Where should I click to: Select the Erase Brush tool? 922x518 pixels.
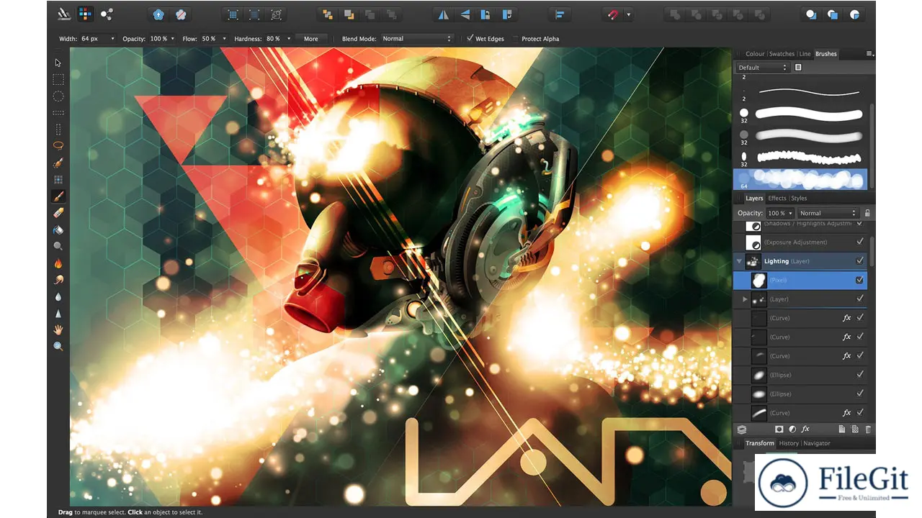(58, 213)
